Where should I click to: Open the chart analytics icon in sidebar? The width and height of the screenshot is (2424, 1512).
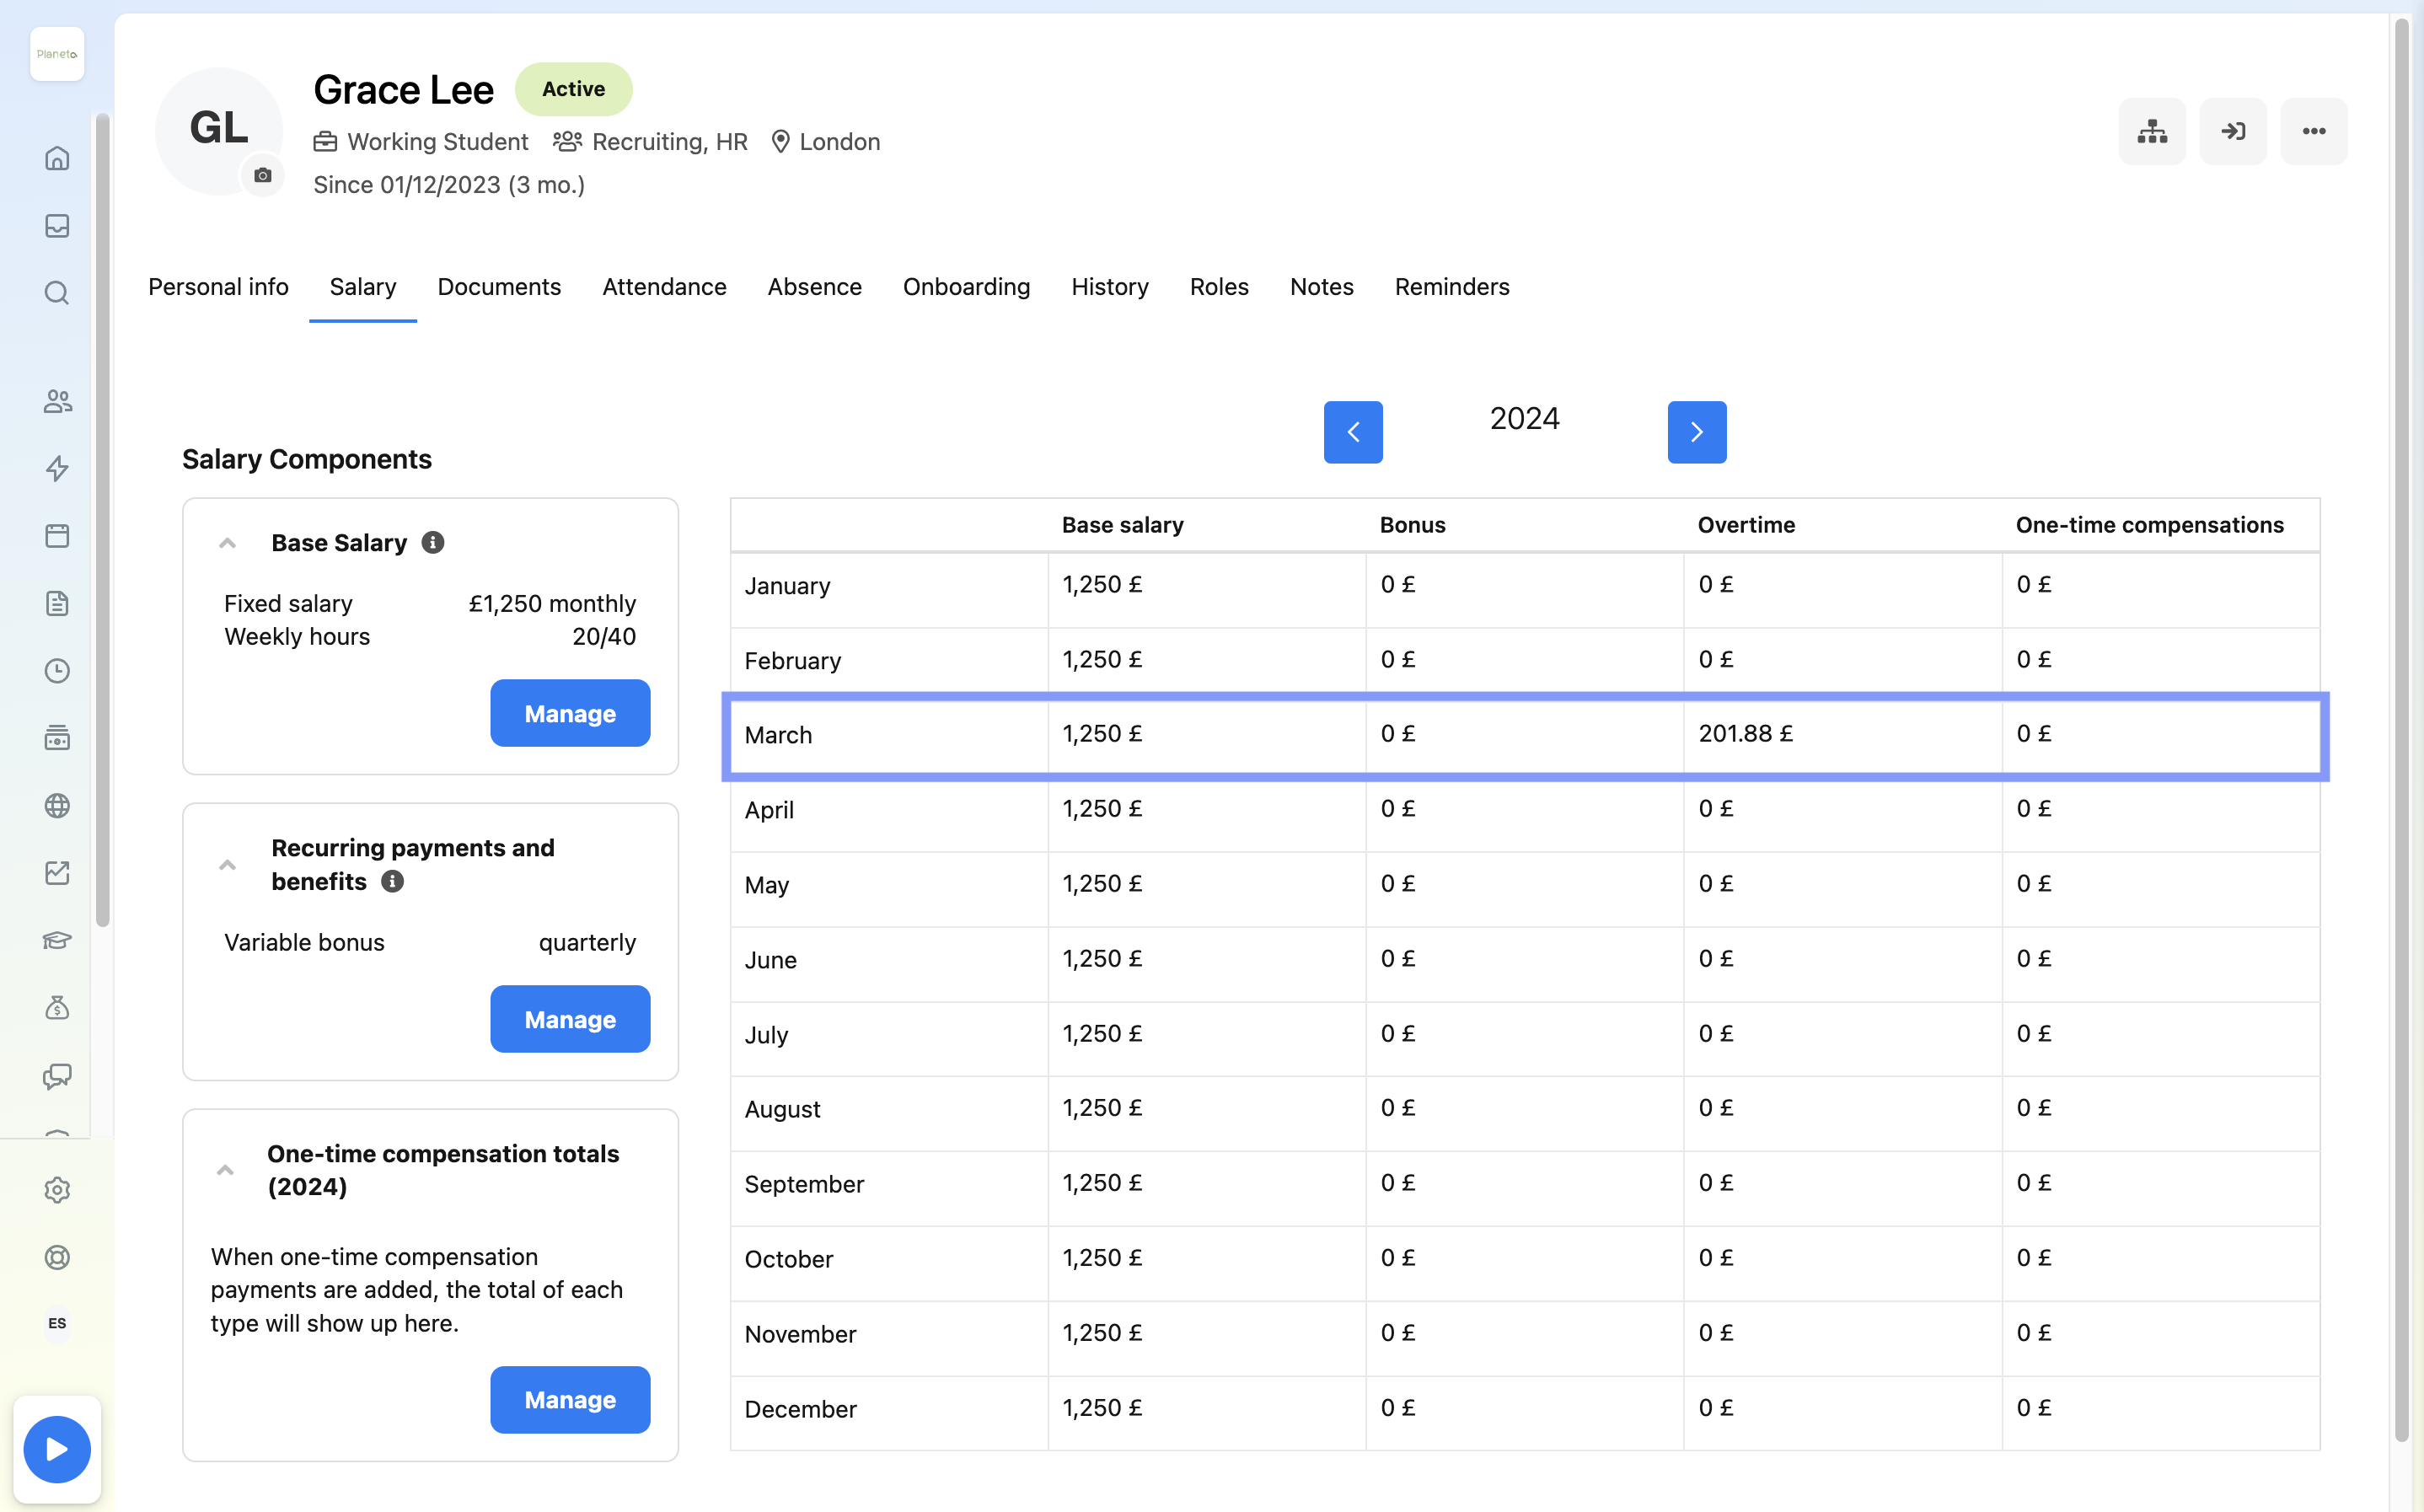[57, 873]
